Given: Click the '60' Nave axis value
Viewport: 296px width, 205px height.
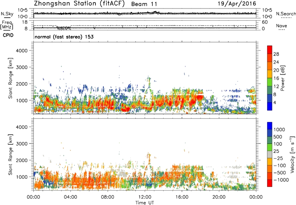Looking at the screenshot, I should tap(265, 22).
